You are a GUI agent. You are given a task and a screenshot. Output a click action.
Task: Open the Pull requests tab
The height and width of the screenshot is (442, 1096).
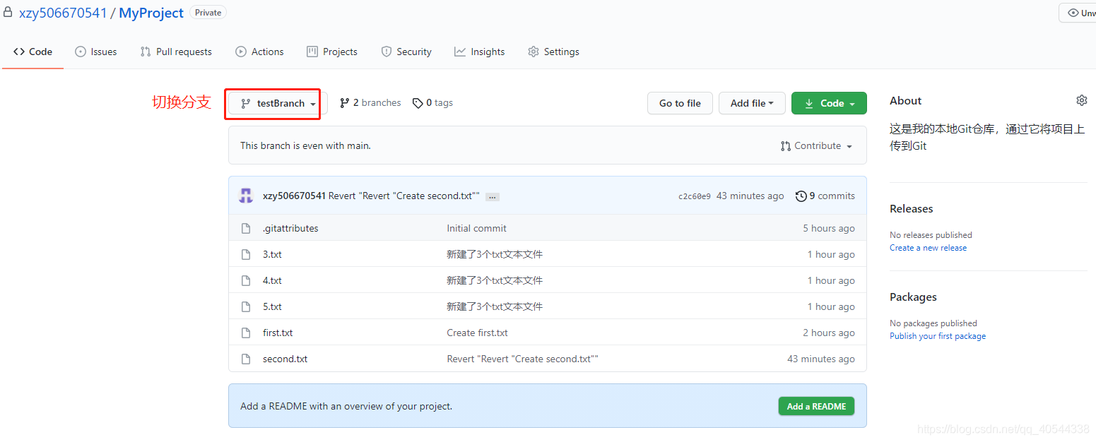pyautogui.click(x=176, y=52)
